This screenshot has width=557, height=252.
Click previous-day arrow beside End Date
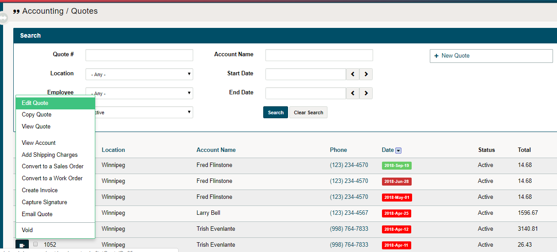point(353,93)
